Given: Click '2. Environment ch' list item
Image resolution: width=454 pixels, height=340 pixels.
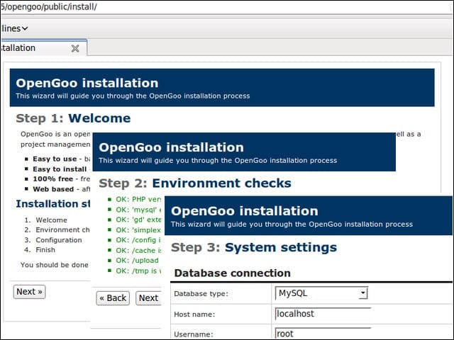Looking at the screenshot, I should coord(57,229).
